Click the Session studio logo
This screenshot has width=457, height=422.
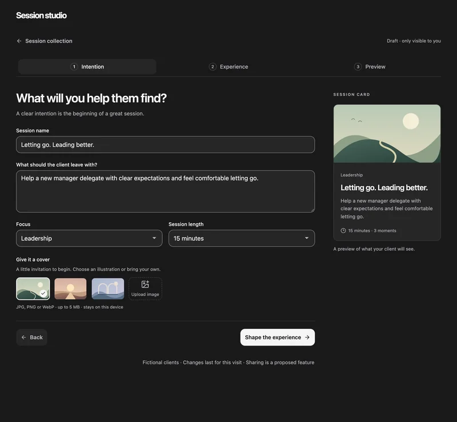coord(41,15)
